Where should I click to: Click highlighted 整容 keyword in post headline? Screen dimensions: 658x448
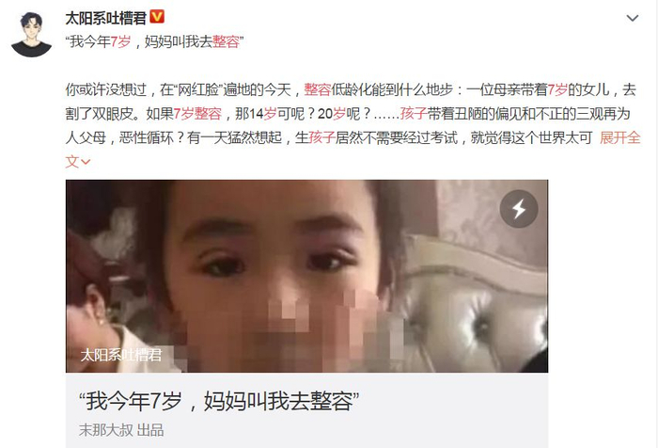pos(226,41)
